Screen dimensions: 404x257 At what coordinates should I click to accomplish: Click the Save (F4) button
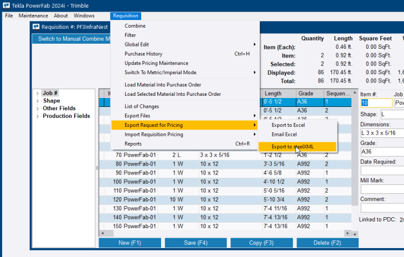click(x=196, y=243)
